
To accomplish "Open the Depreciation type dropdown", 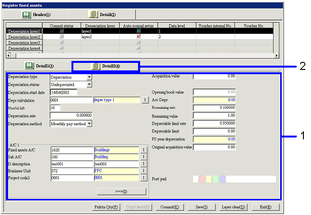I will 89,77.
